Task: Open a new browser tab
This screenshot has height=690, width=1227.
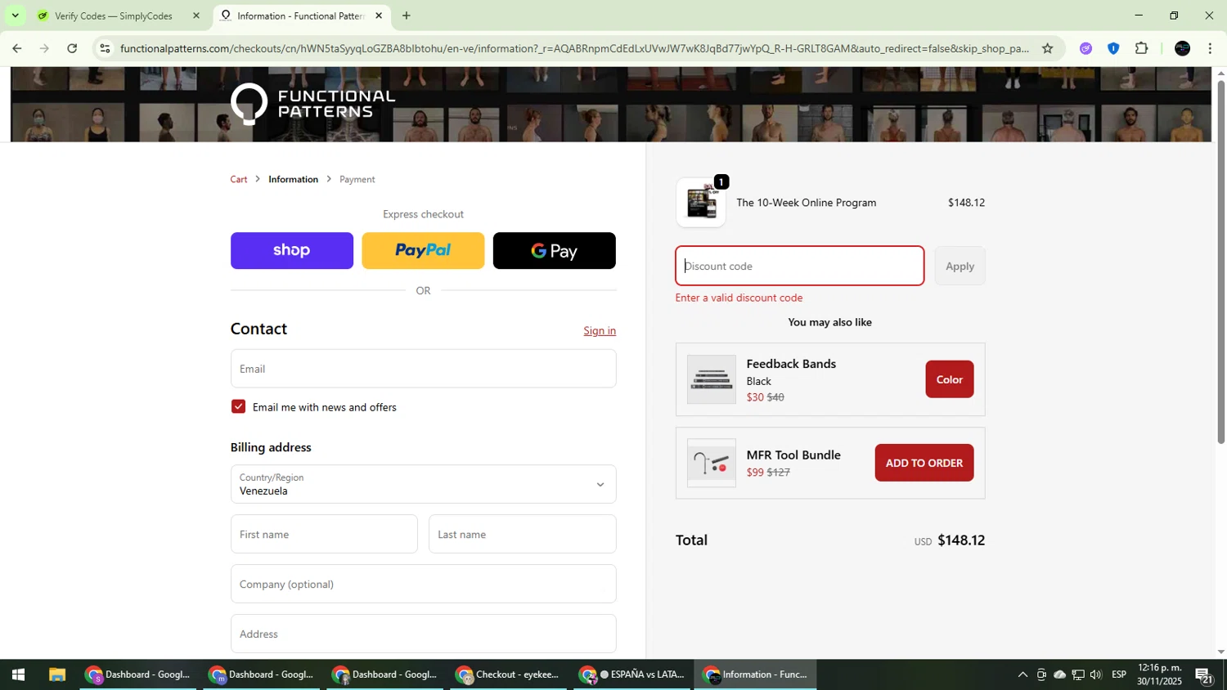Action: click(407, 16)
